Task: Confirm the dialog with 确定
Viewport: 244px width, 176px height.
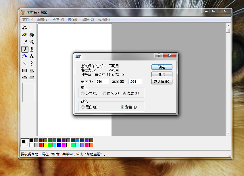Action: tap(162, 67)
